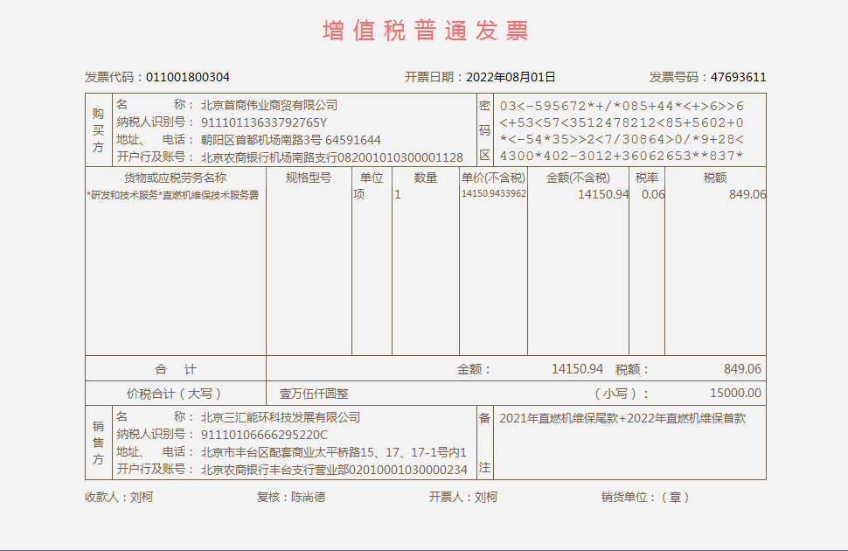Select buyer name 北京首商伟业商贸有限公司
The height and width of the screenshot is (551, 848).
269,105
